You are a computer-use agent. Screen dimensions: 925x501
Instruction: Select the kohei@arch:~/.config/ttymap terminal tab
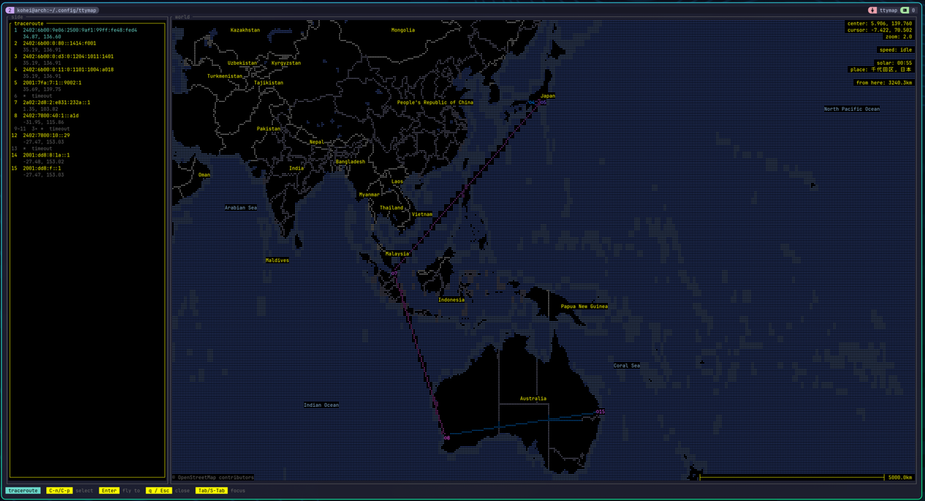coord(56,10)
